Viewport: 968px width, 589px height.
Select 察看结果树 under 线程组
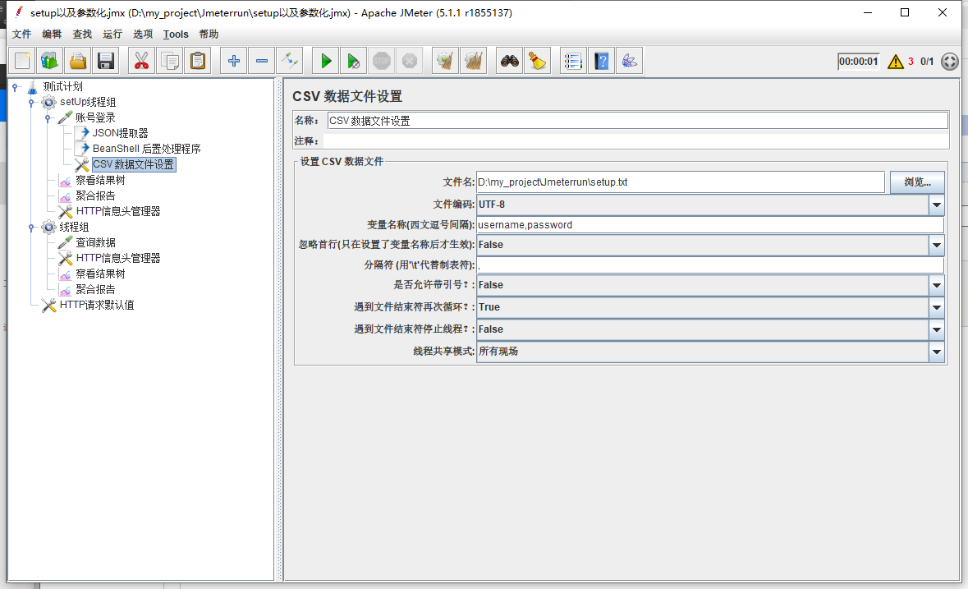coord(100,274)
